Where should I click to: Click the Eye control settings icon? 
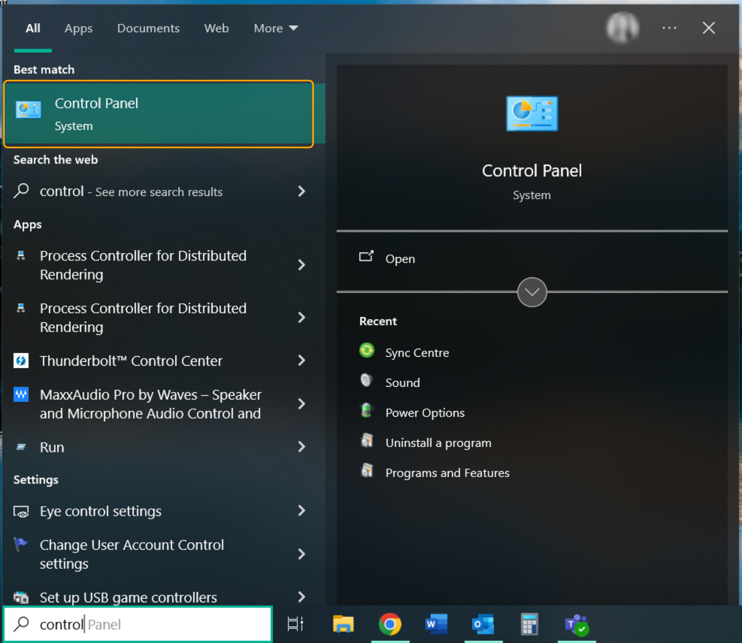(21, 511)
